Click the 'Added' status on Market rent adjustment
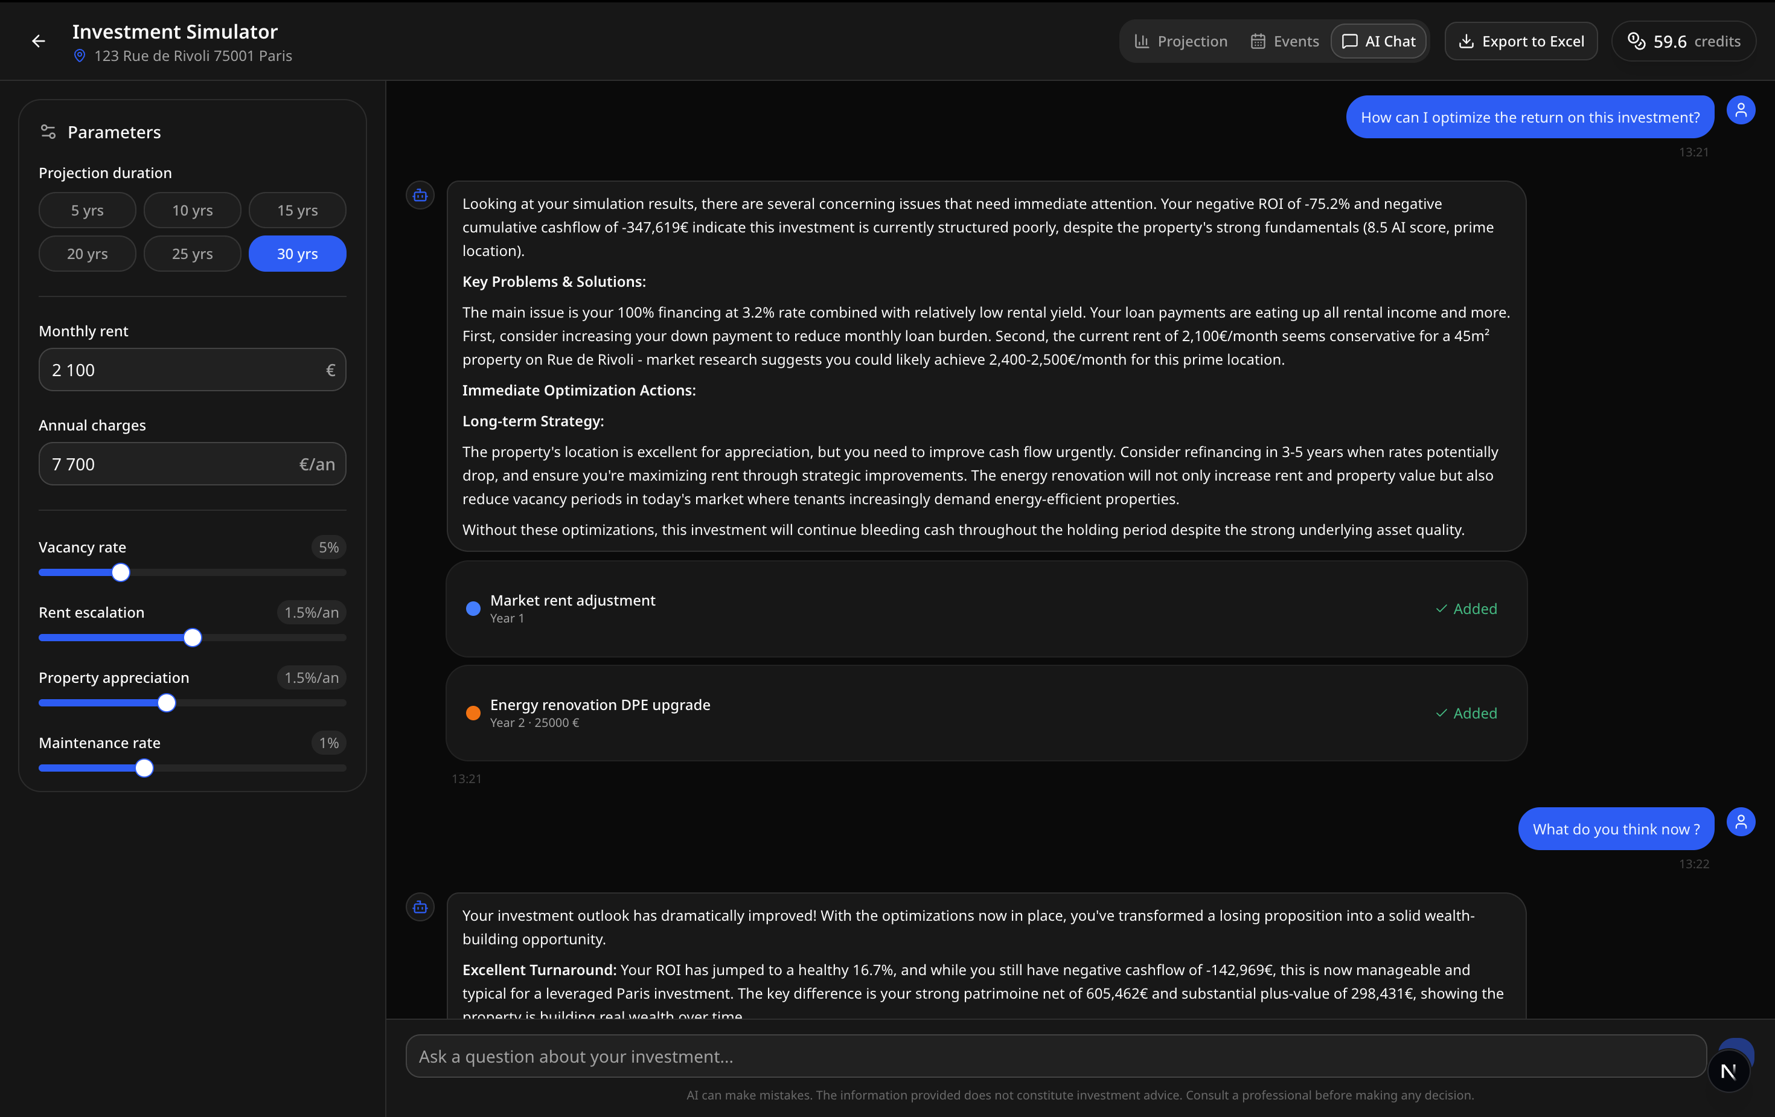The height and width of the screenshot is (1117, 1775). pos(1467,608)
